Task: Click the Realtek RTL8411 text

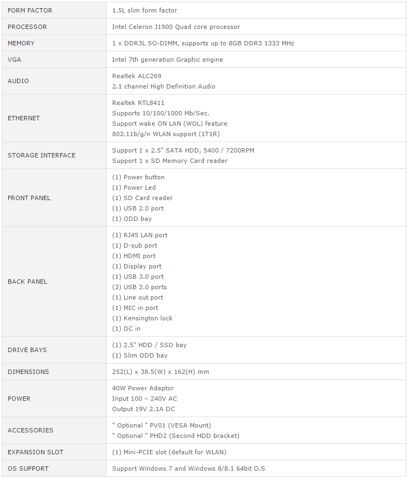Action: tap(138, 103)
